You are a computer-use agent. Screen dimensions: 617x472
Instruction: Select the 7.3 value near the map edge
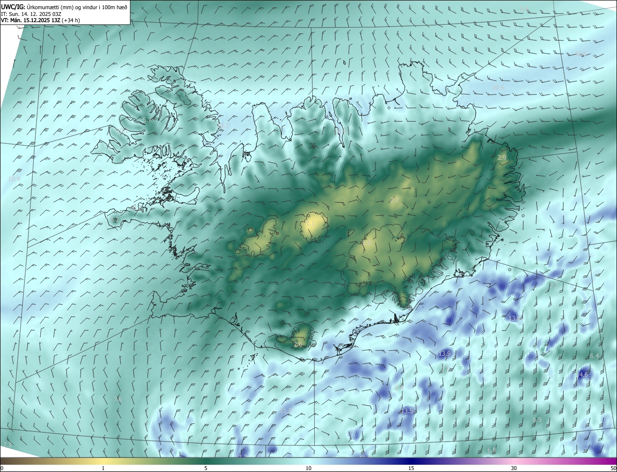click(x=7, y=444)
